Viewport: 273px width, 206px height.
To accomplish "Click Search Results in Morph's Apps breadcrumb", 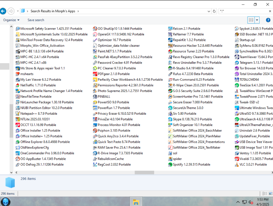I will [x=53, y=11].
